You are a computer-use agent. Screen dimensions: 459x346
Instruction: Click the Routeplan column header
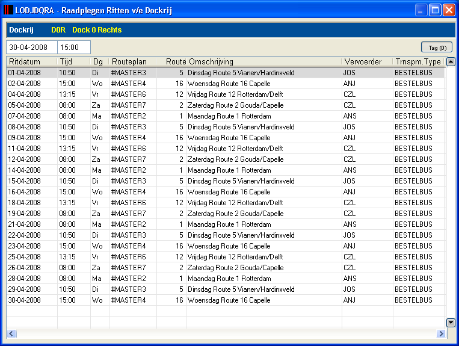[132, 62]
